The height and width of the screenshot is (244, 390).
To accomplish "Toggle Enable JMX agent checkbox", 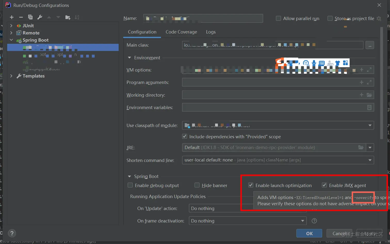I will pos(324,185).
